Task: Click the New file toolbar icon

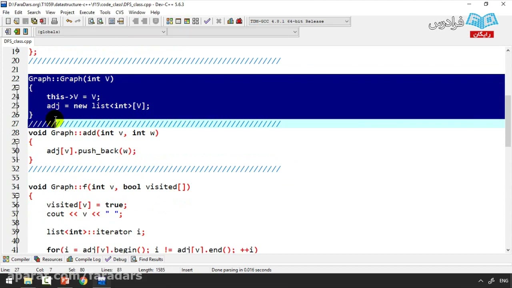Action: tap(8, 21)
